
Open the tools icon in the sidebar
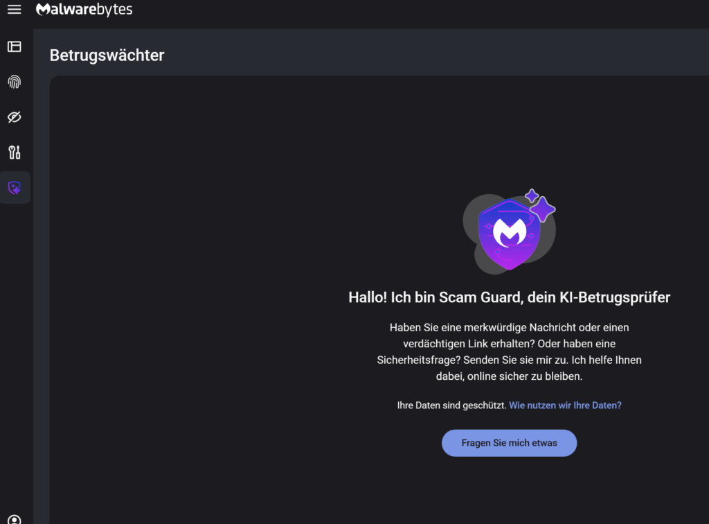(x=15, y=152)
